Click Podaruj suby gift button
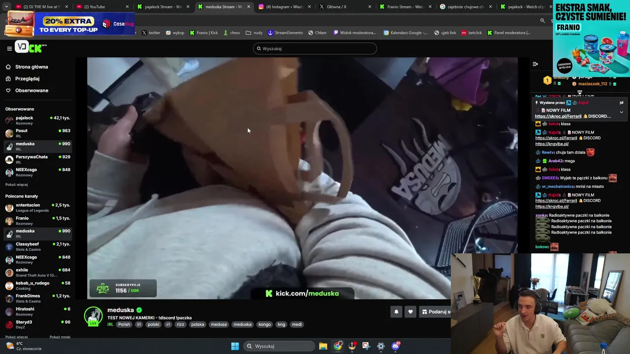Viewport: 630px width, 354px height. 436,312
